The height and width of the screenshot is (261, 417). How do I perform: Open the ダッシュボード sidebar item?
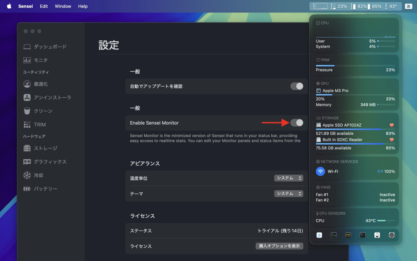point(45,47)
